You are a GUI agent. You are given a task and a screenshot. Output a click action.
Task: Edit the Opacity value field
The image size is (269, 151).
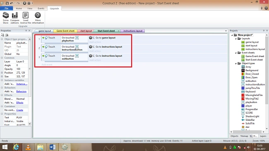point(22,69)
